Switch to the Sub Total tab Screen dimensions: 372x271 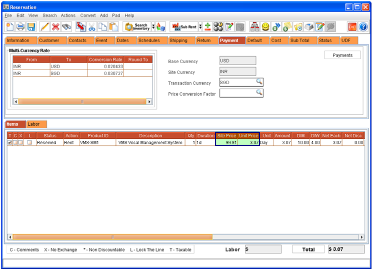click(x=302, y=41)
